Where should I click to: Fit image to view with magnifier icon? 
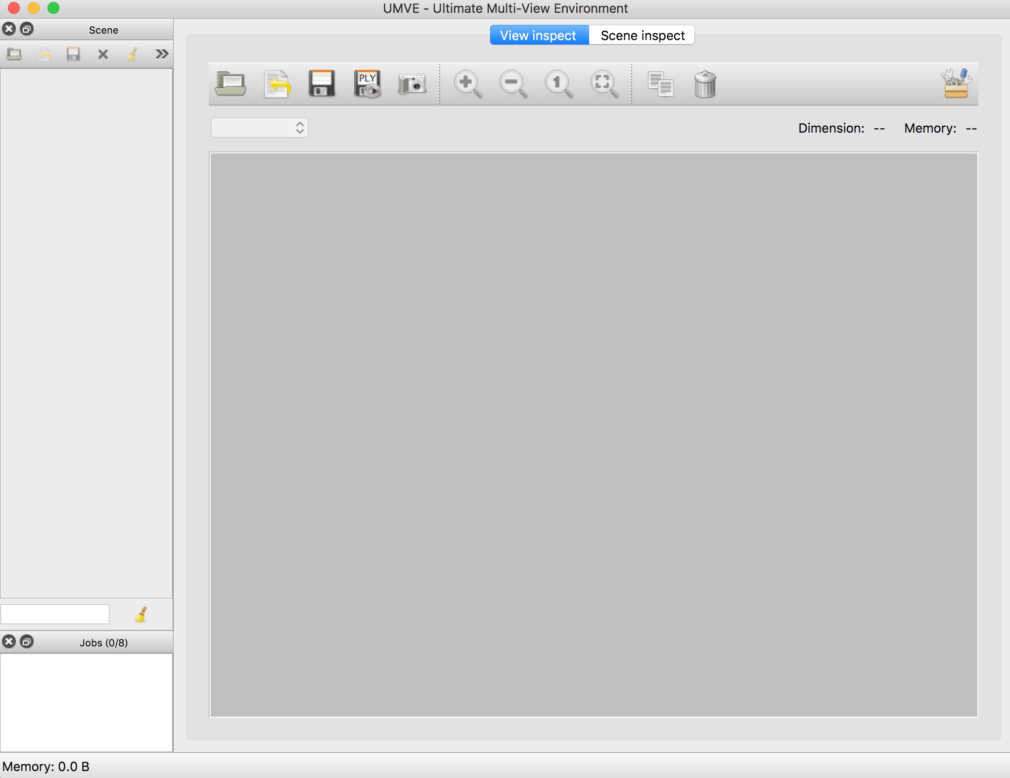pos(604,84)
